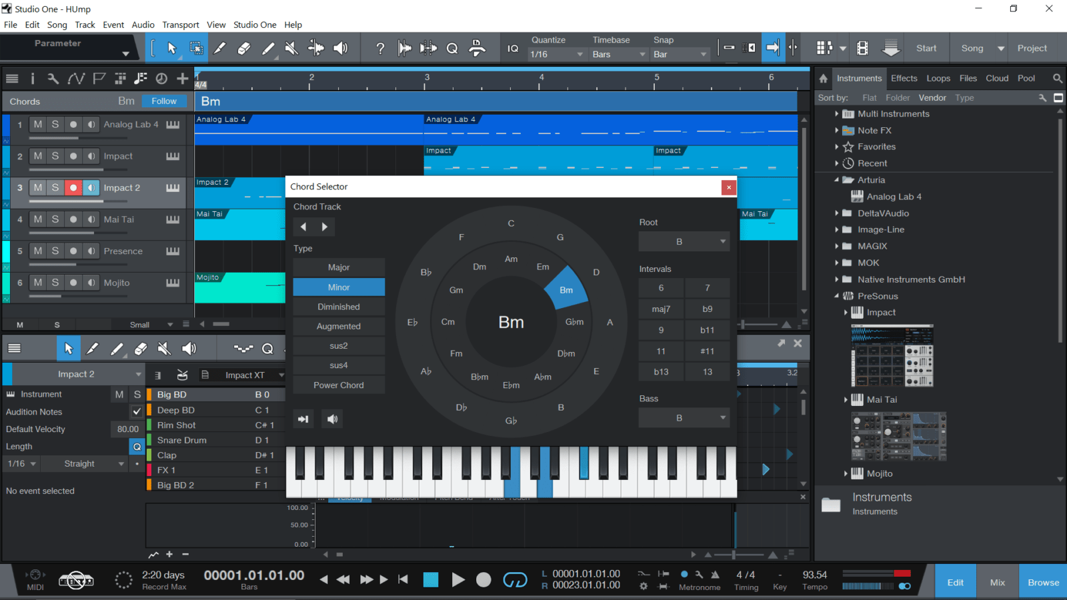
Task: Select the Arrow tool in top toolbar
Action: 172,48
